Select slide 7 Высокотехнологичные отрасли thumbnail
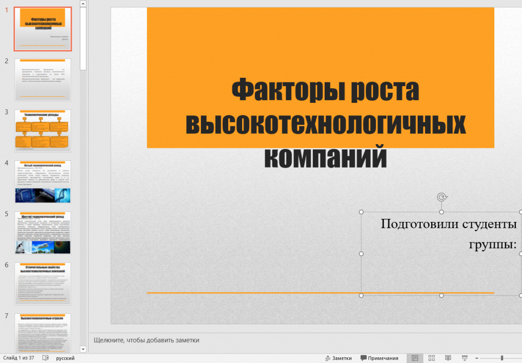Viewport: 522px width, 363px height. [43, 333]
